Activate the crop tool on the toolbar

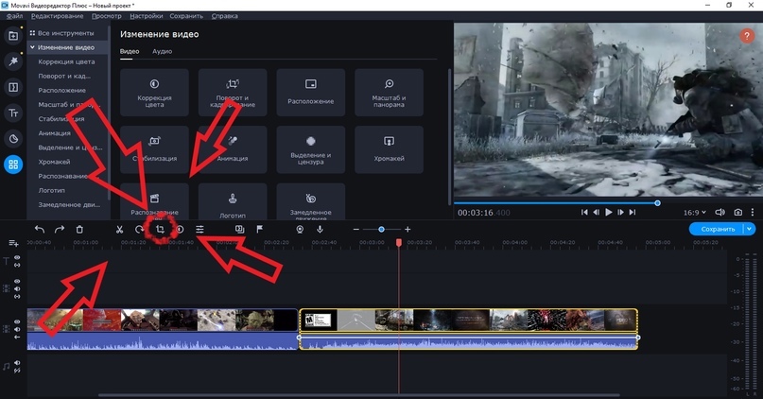coord(160,229)
